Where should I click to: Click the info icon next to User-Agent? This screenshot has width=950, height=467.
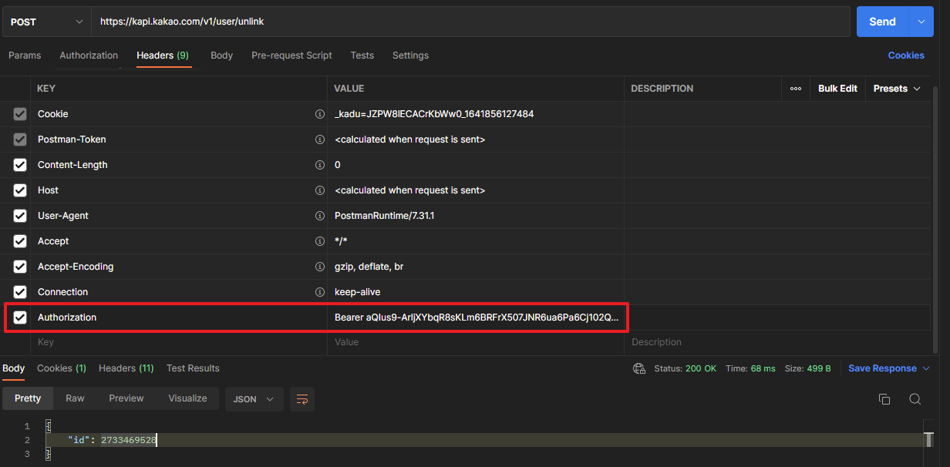click(319, 216)
